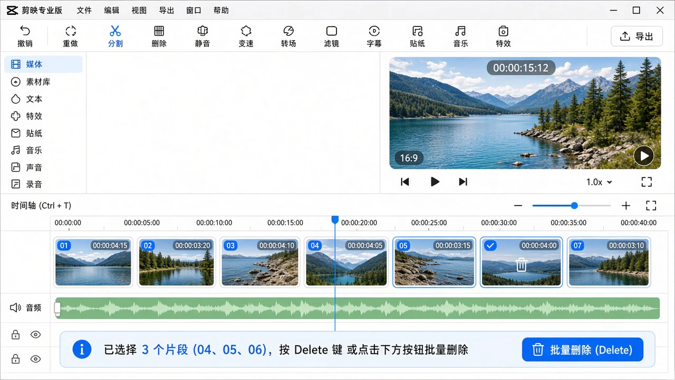
Task: Open the 1.0x playback speed dropdown
Action: pos(599,182)
